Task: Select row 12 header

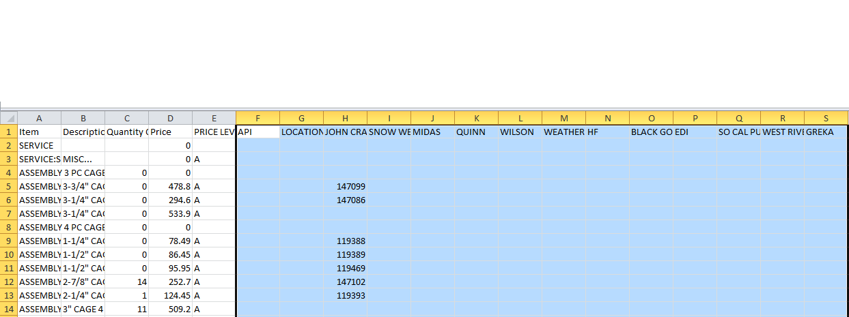Action: tap(9, 282)
